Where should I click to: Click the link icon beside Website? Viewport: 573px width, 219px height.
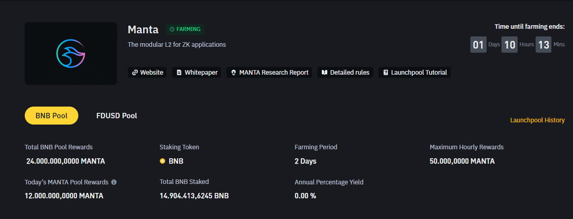(x=135, y=72)
